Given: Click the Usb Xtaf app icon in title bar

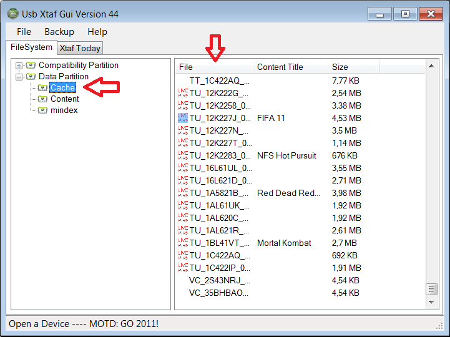Looking at the screenshot, I should (x=13, y=14).
